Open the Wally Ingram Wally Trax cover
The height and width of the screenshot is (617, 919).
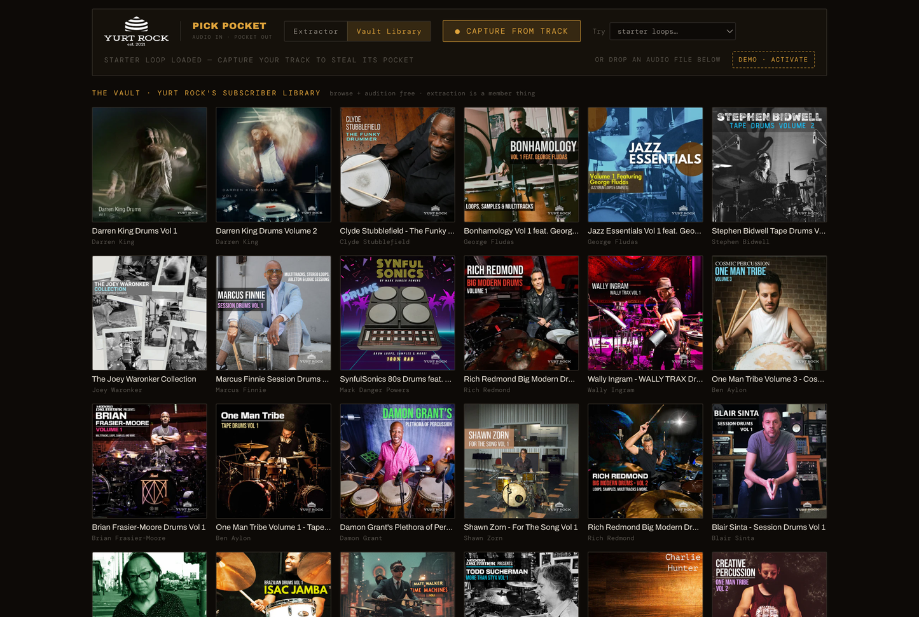coord(646,313)
